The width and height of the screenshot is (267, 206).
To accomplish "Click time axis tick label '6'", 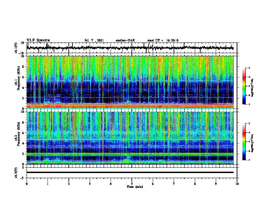I will tap(153, 184).
